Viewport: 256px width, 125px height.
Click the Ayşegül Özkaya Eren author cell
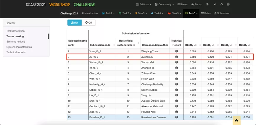point(155,101)
